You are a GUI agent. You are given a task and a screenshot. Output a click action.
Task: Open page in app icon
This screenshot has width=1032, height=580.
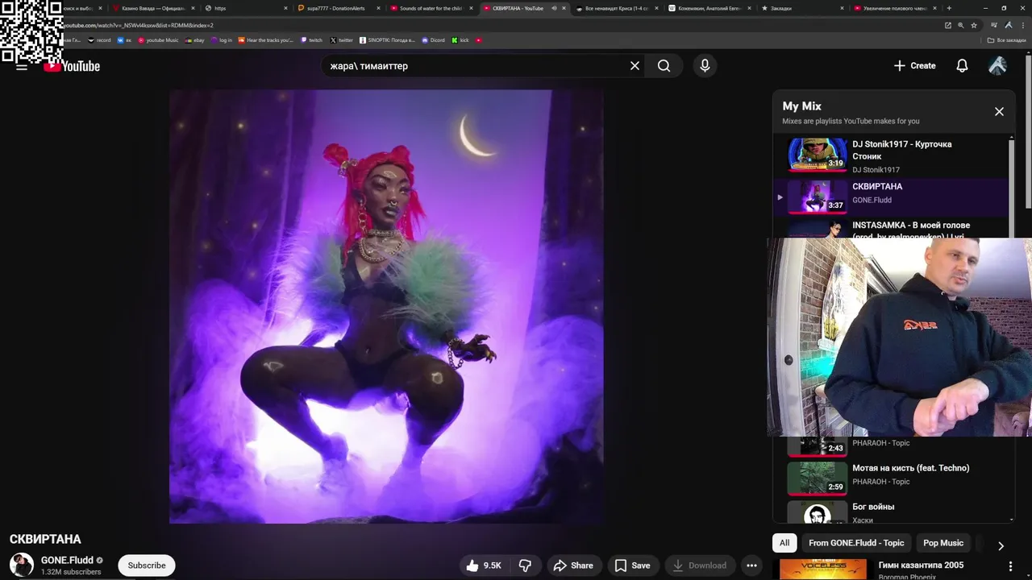coord(948,25)
